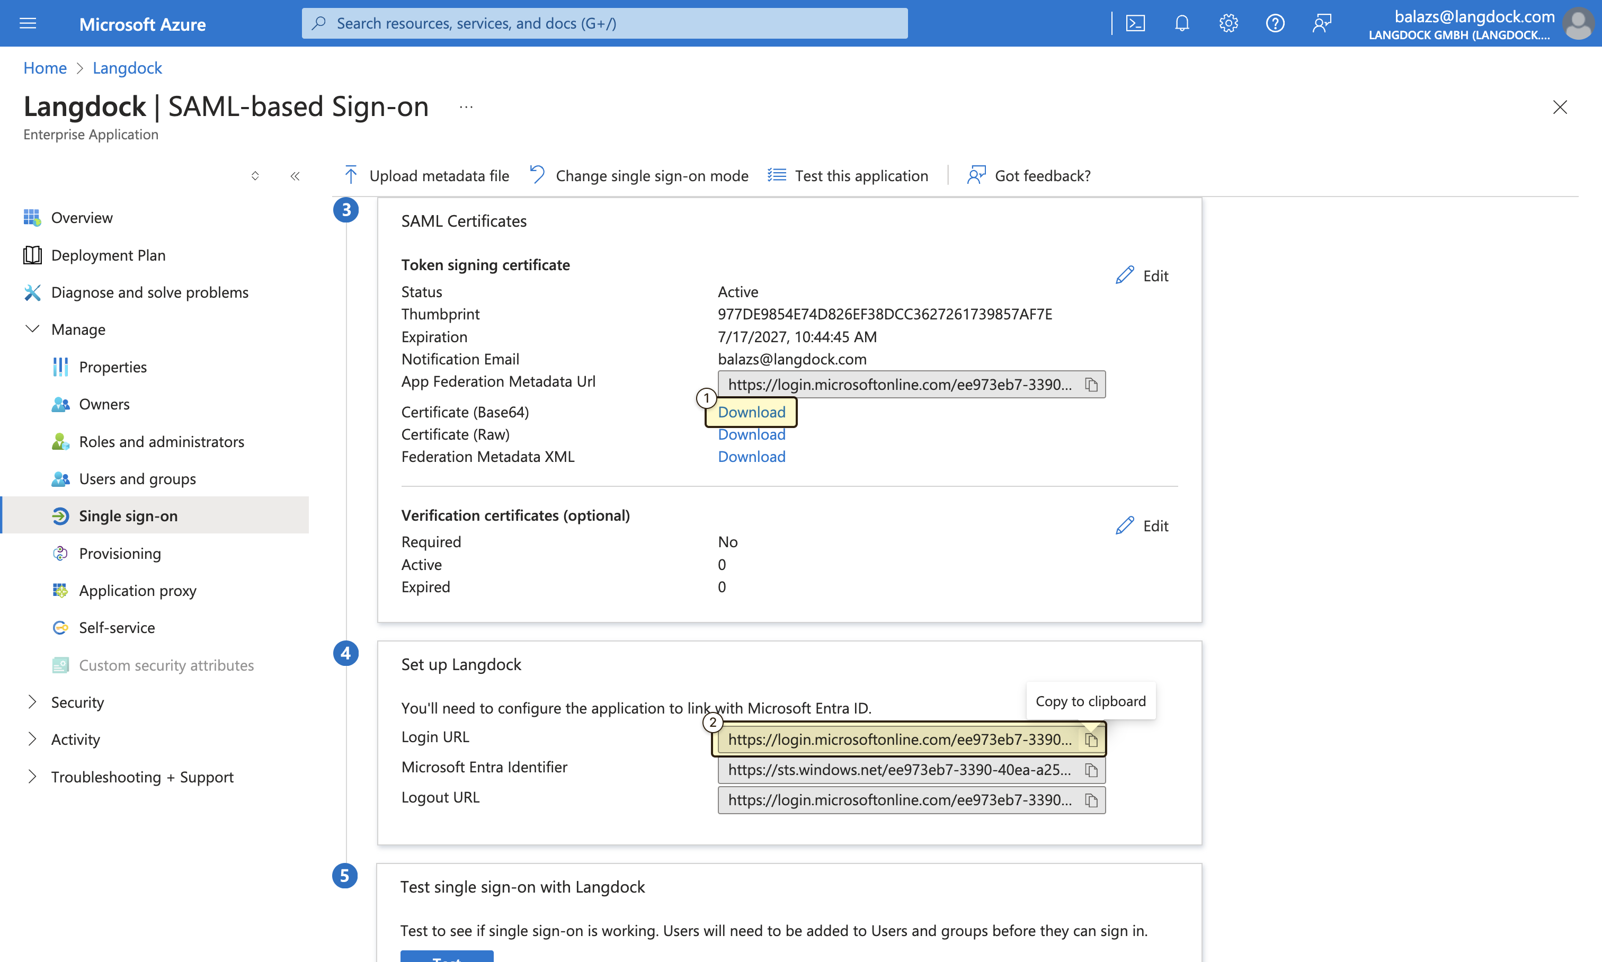This screenshot has height=962, width=1602.
Task: Copy the Login URL to clipboard
Action: pyautogui.click(x=1091, y=740)
